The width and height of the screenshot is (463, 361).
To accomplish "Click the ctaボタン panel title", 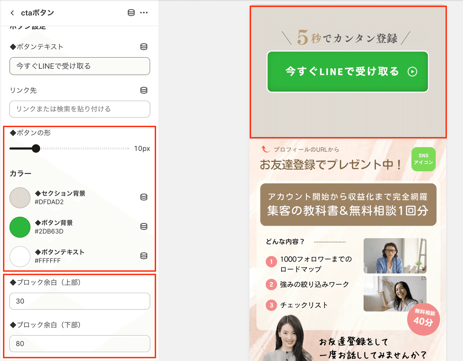I will point(37,13).
